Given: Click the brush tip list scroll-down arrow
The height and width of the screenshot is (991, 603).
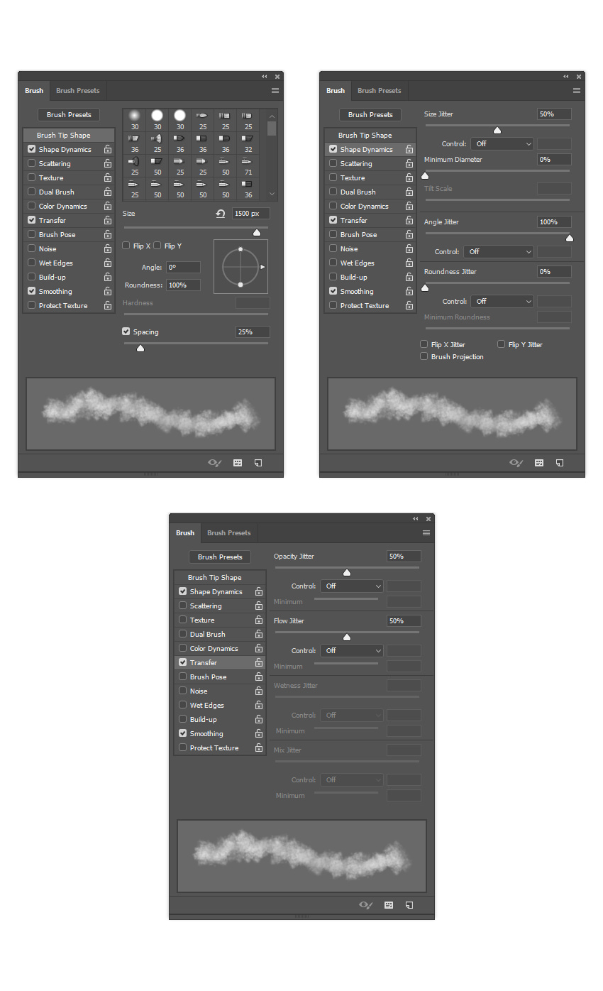Looking at the screenshot, I should click(x=272, y=194).
